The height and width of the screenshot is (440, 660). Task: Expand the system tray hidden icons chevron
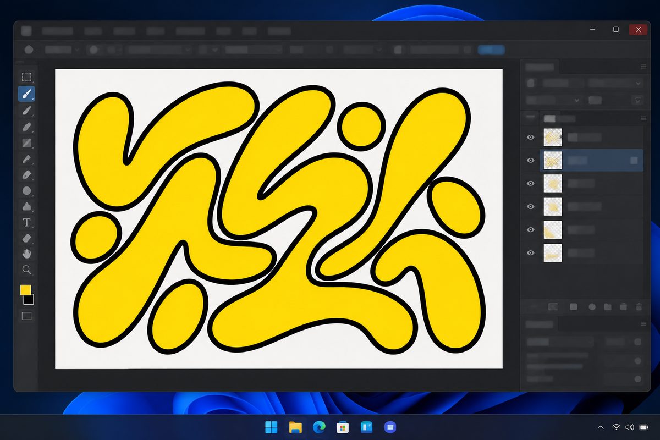601,427
